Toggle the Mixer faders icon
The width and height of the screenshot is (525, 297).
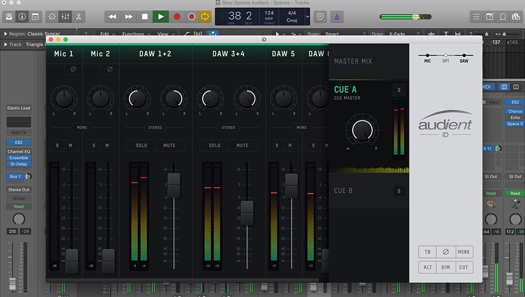[65, 16]
